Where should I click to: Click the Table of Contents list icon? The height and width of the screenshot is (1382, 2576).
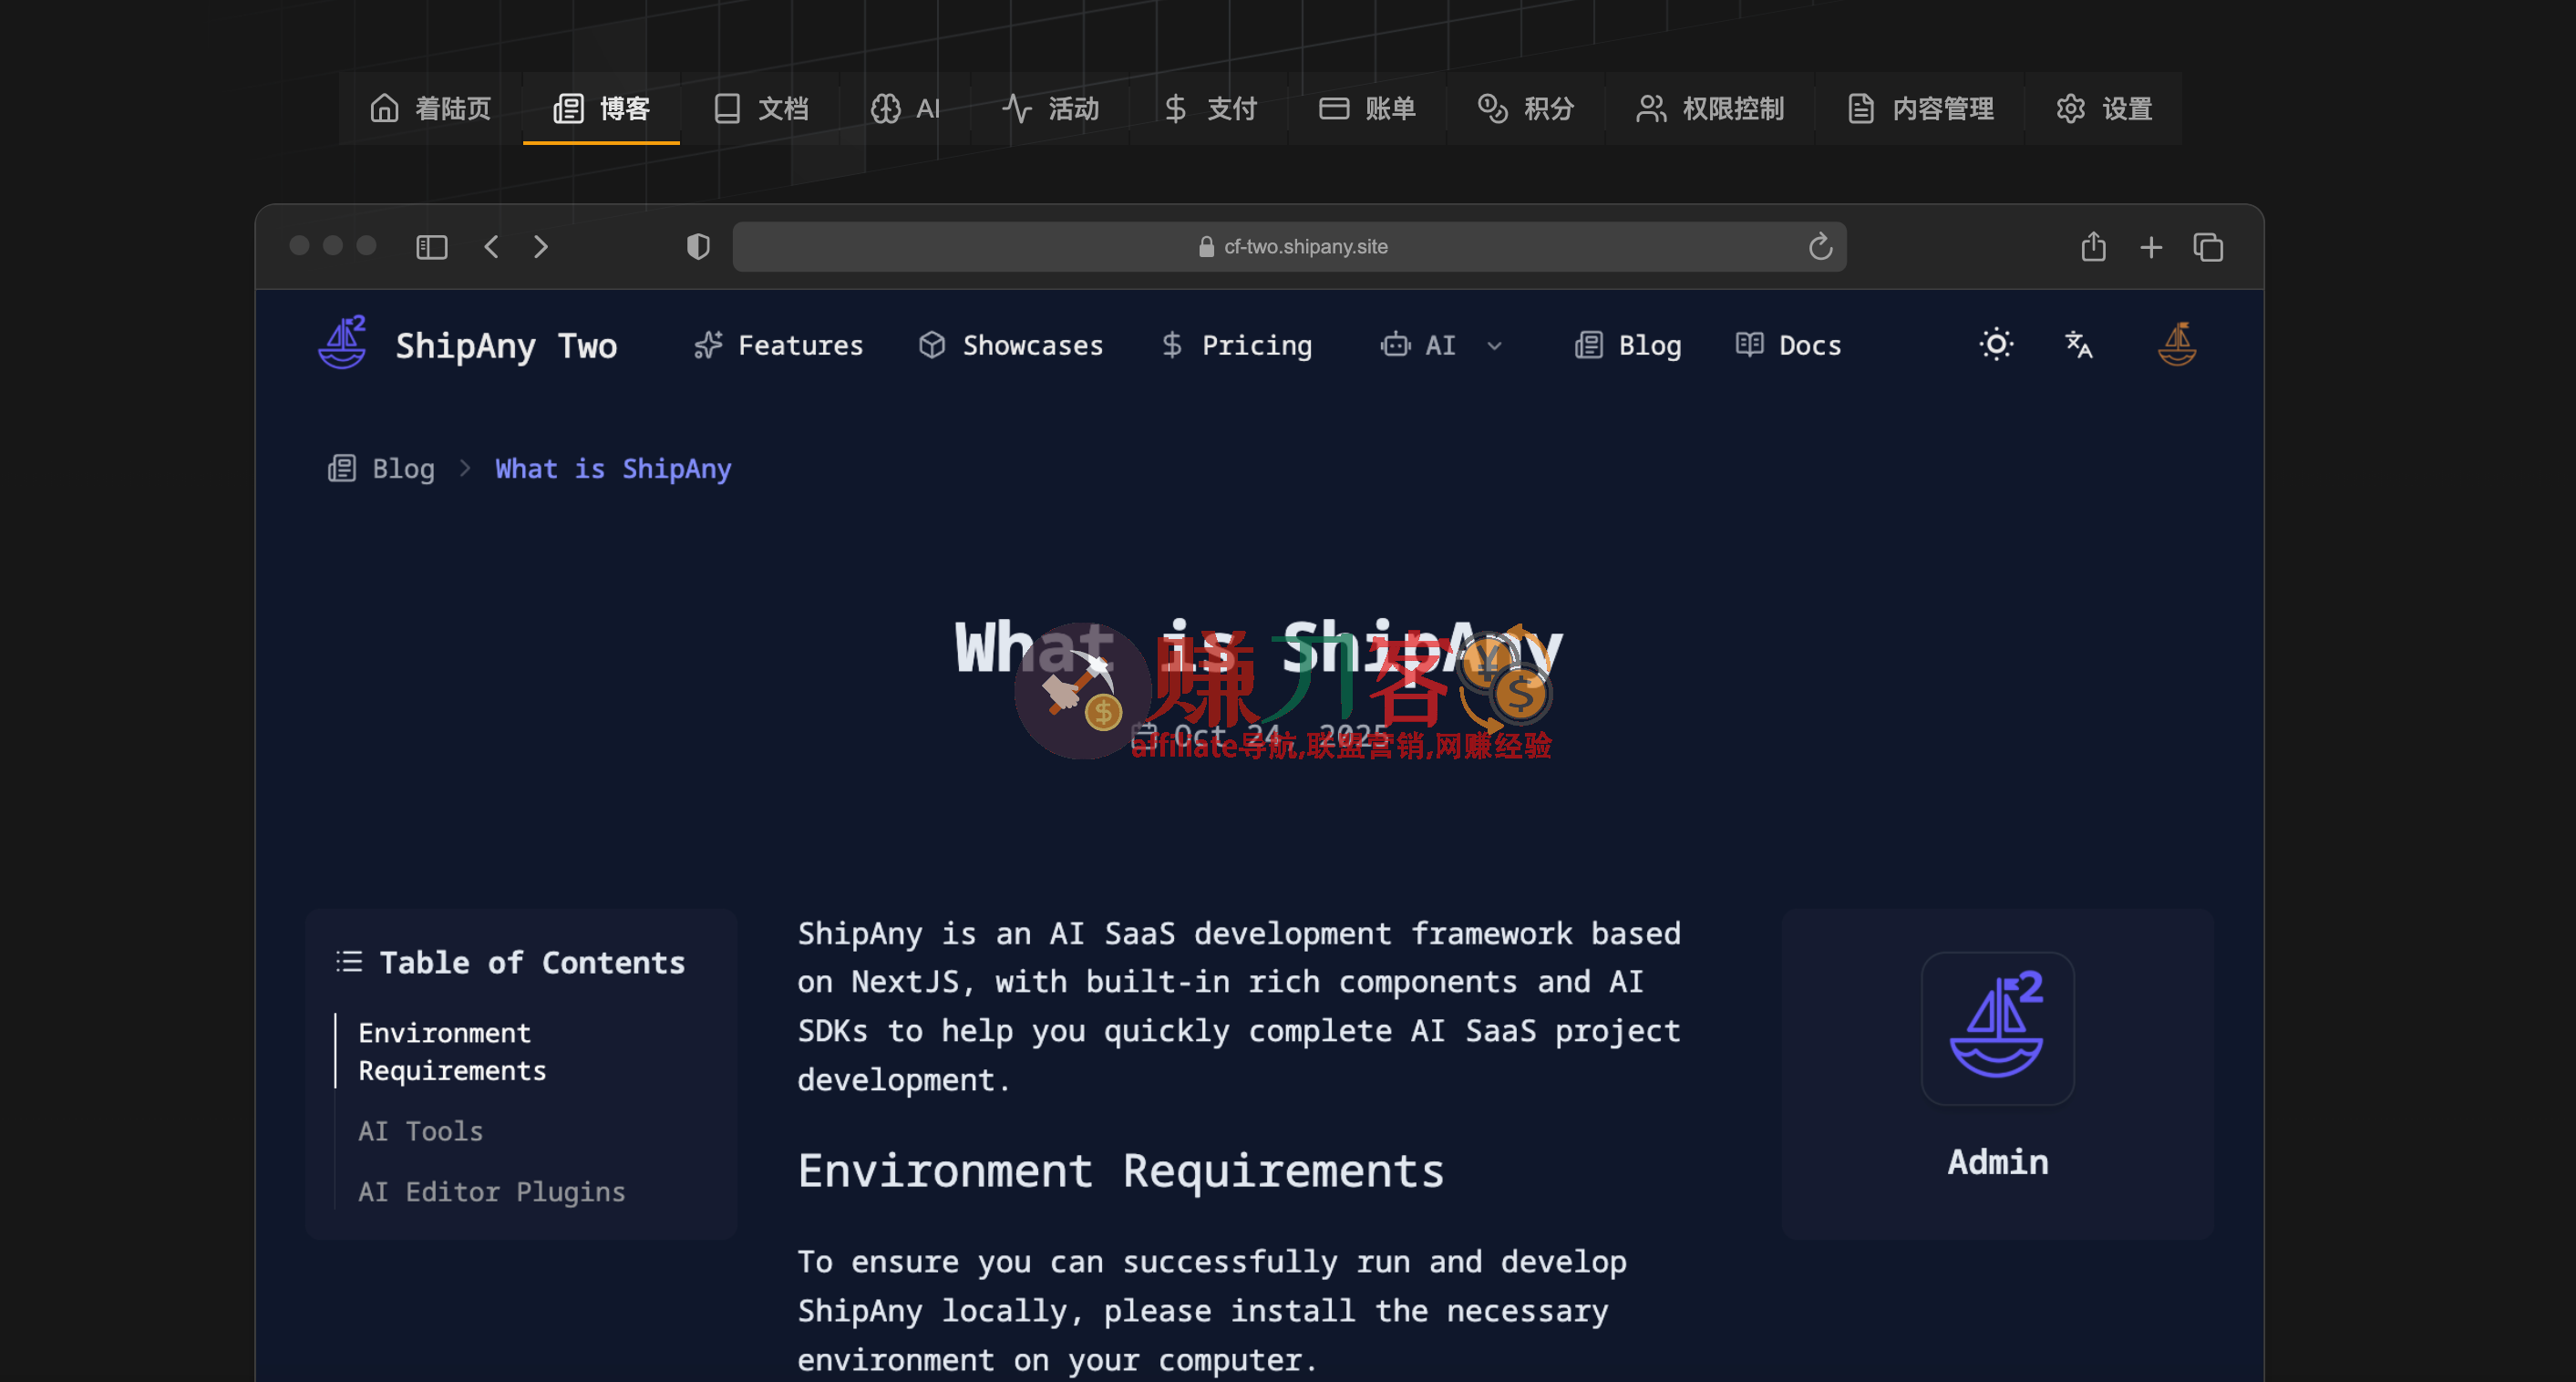[349, 962]
